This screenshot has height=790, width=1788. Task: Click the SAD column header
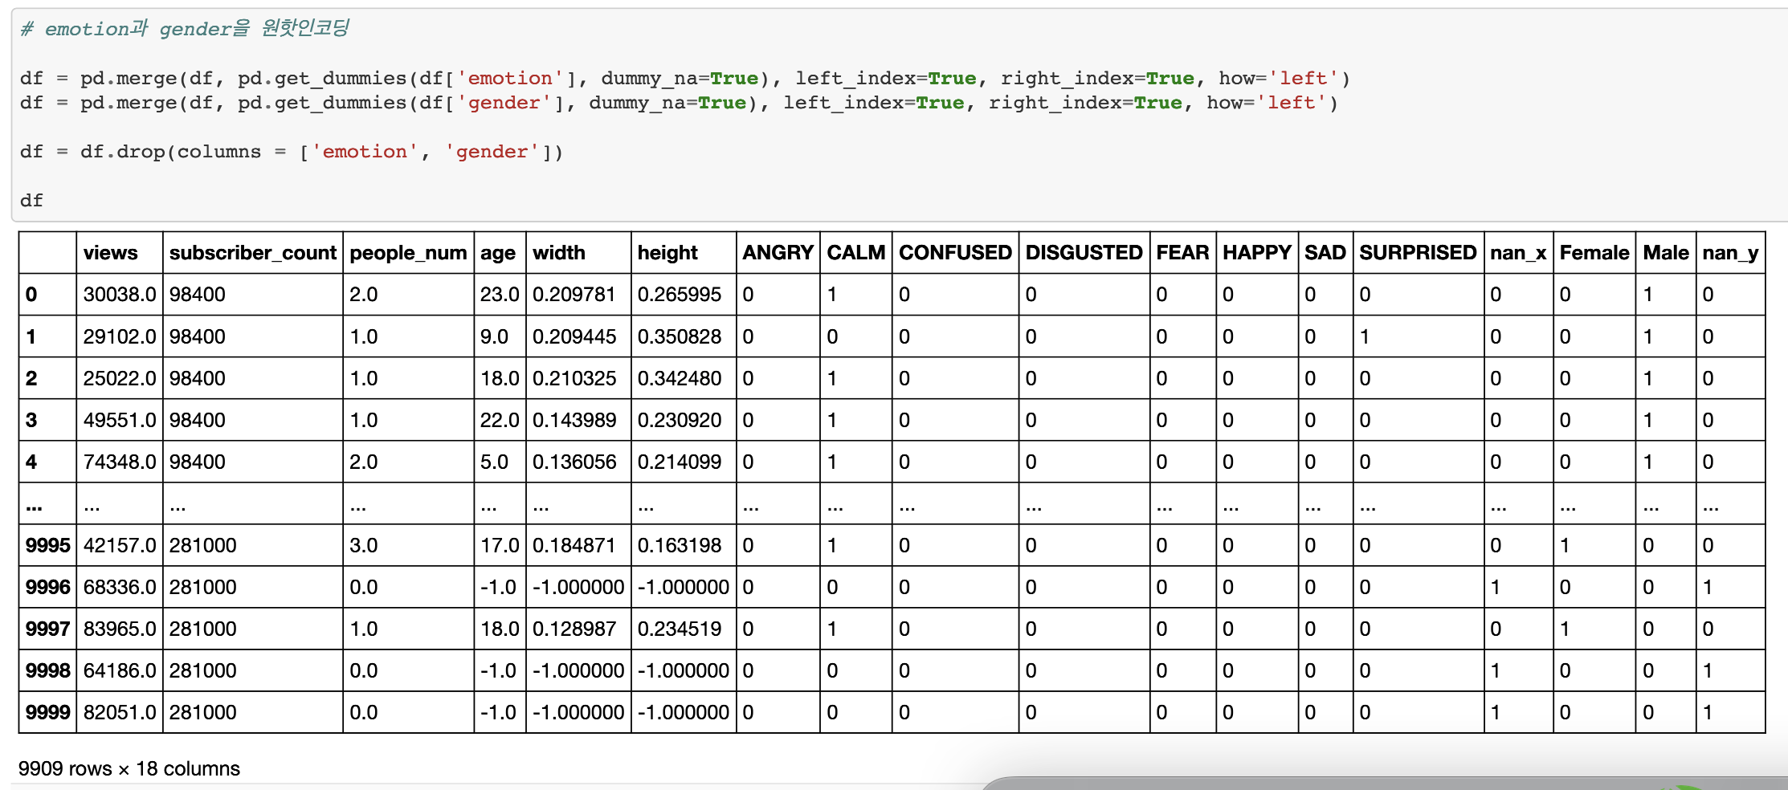(1325, 253)
